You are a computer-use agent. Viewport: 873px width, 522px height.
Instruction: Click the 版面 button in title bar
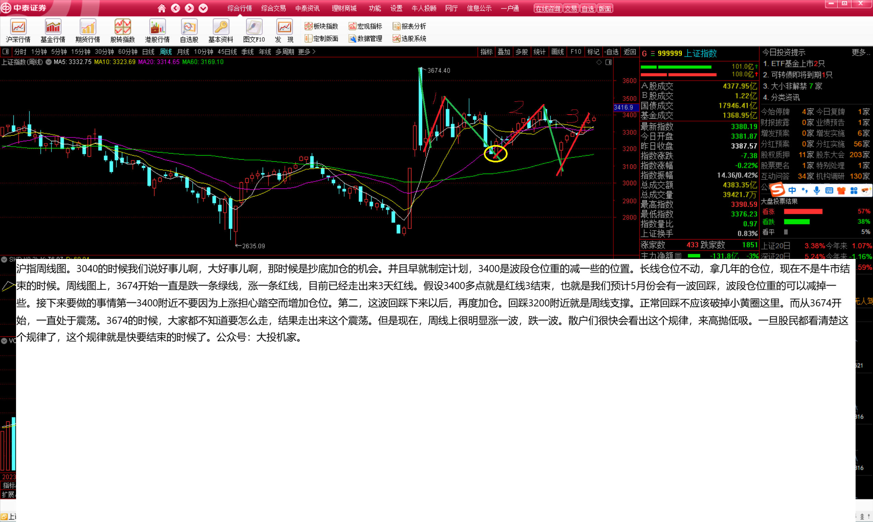(x=605, y=9)
